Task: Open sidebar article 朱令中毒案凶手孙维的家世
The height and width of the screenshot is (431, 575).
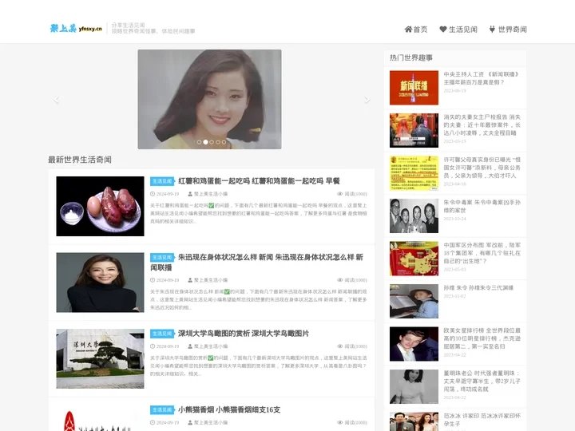Action: click(482, 207)
